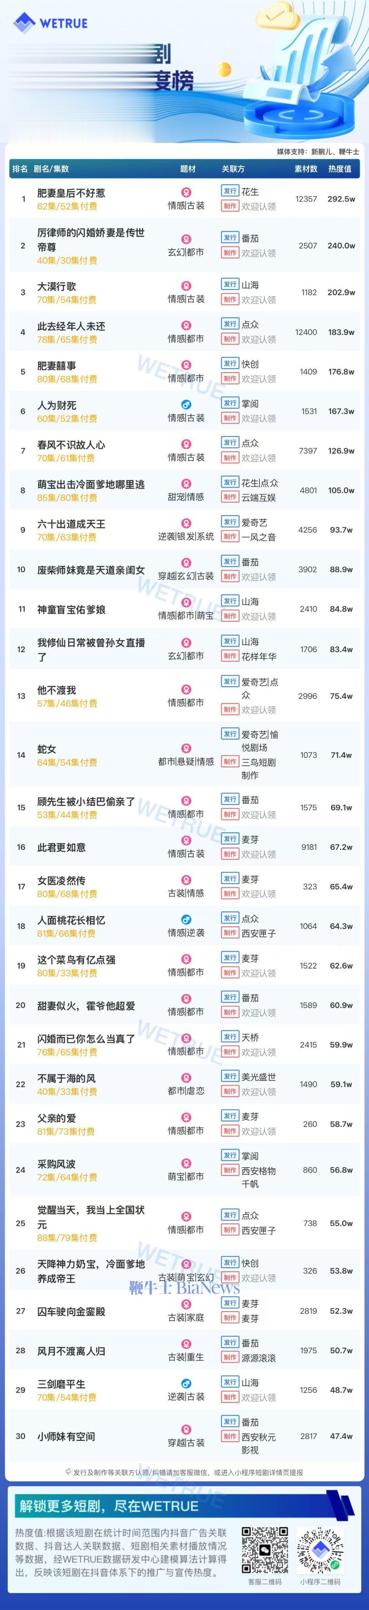Click the mini program QR code (小程序二维码)
Screen dimensions: 369x1610
320,1549
